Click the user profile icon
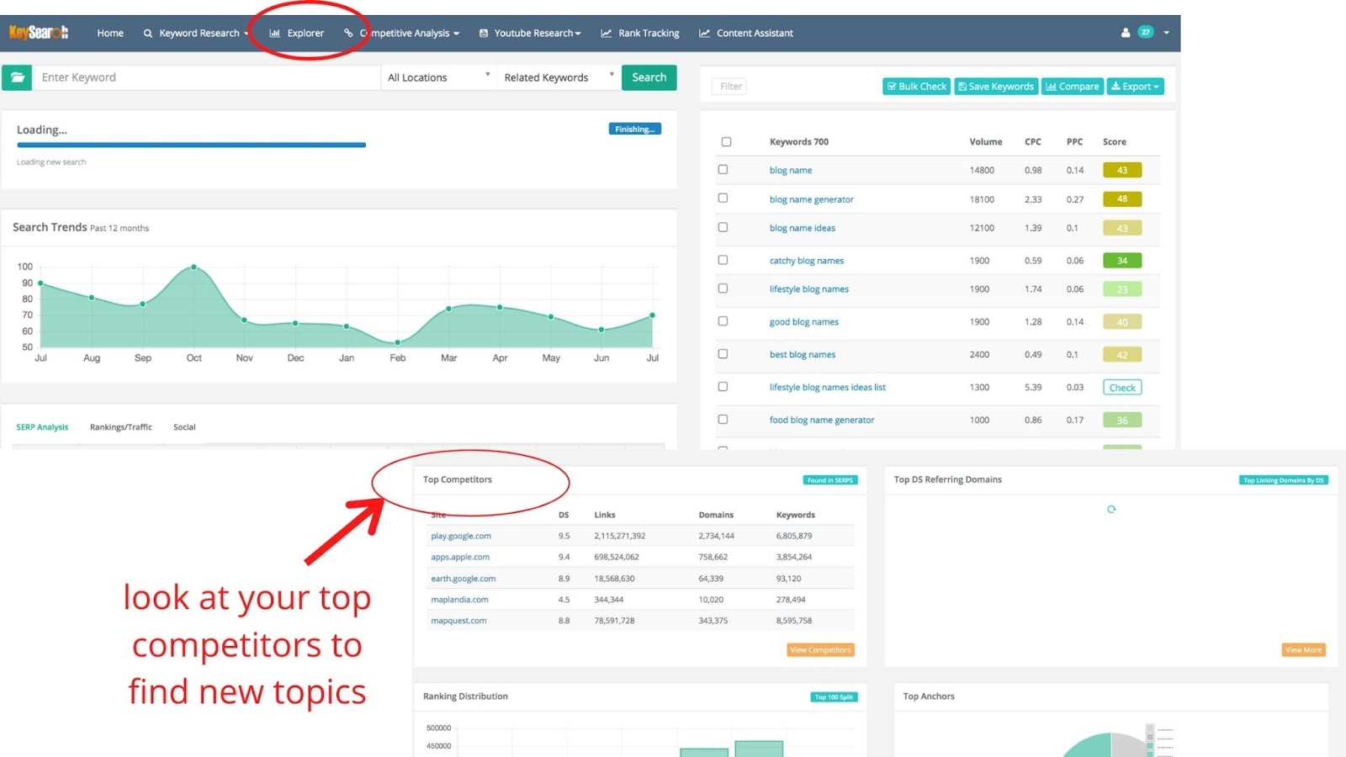Image resolution: width=1346 pixels, height=757 pixels. pyautogui.click(x=1126, y=33)
